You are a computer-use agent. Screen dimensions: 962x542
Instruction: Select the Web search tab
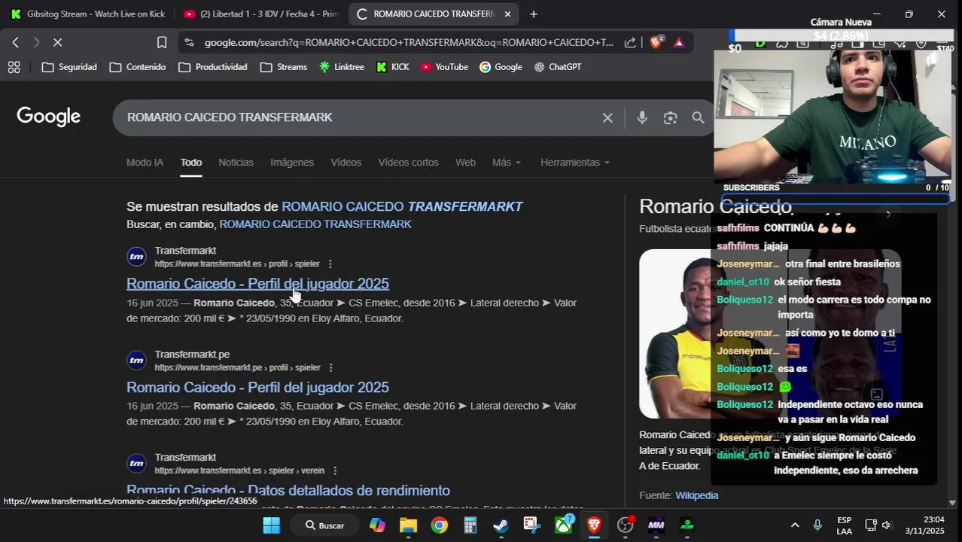pos(465,163)
